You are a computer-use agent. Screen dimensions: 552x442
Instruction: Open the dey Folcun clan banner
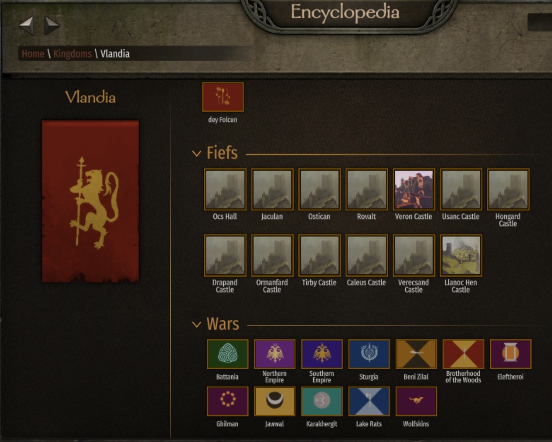(223, 97)
